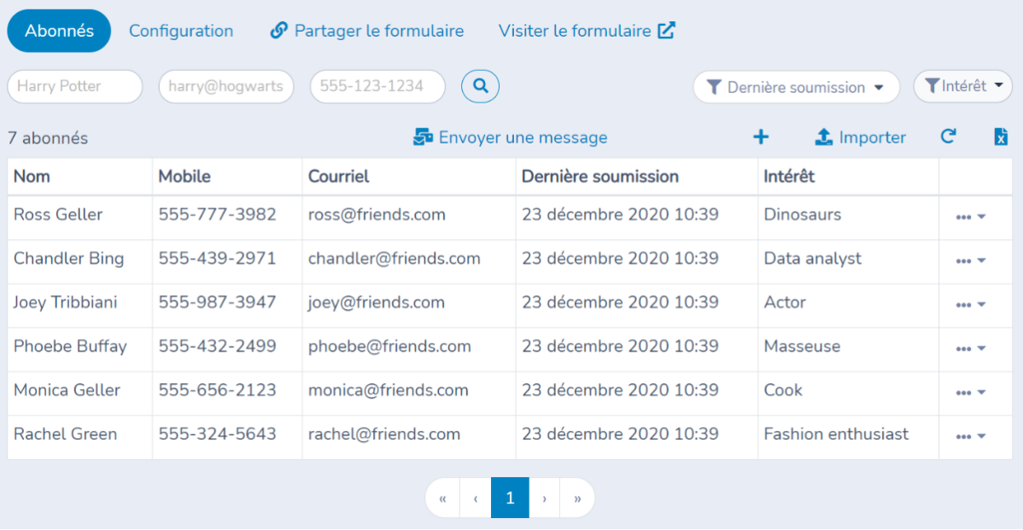Click the plus icon to add subscriber
Viewport: 1023px width, 530px height.
(761, 137)
